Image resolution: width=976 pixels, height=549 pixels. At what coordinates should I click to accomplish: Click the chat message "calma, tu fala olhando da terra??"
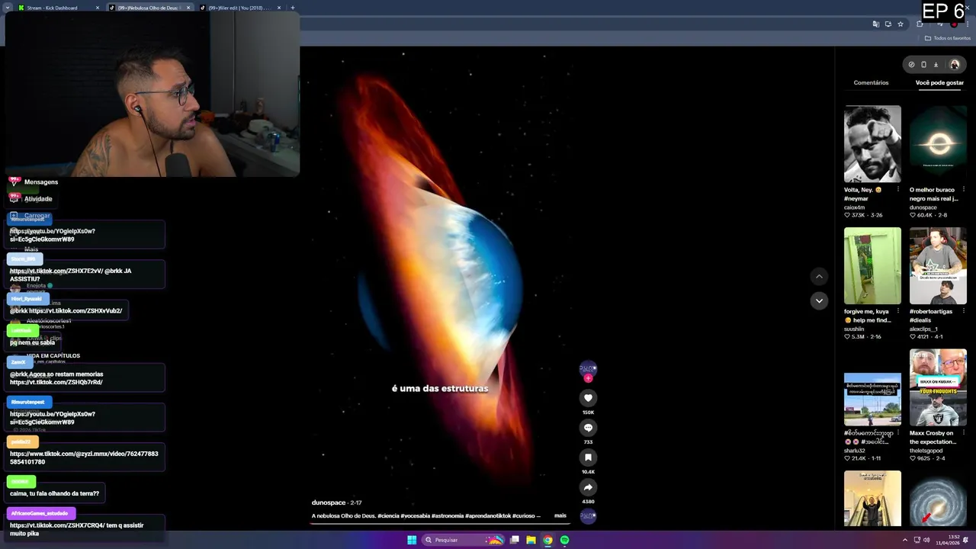click(x=54, y=493)
